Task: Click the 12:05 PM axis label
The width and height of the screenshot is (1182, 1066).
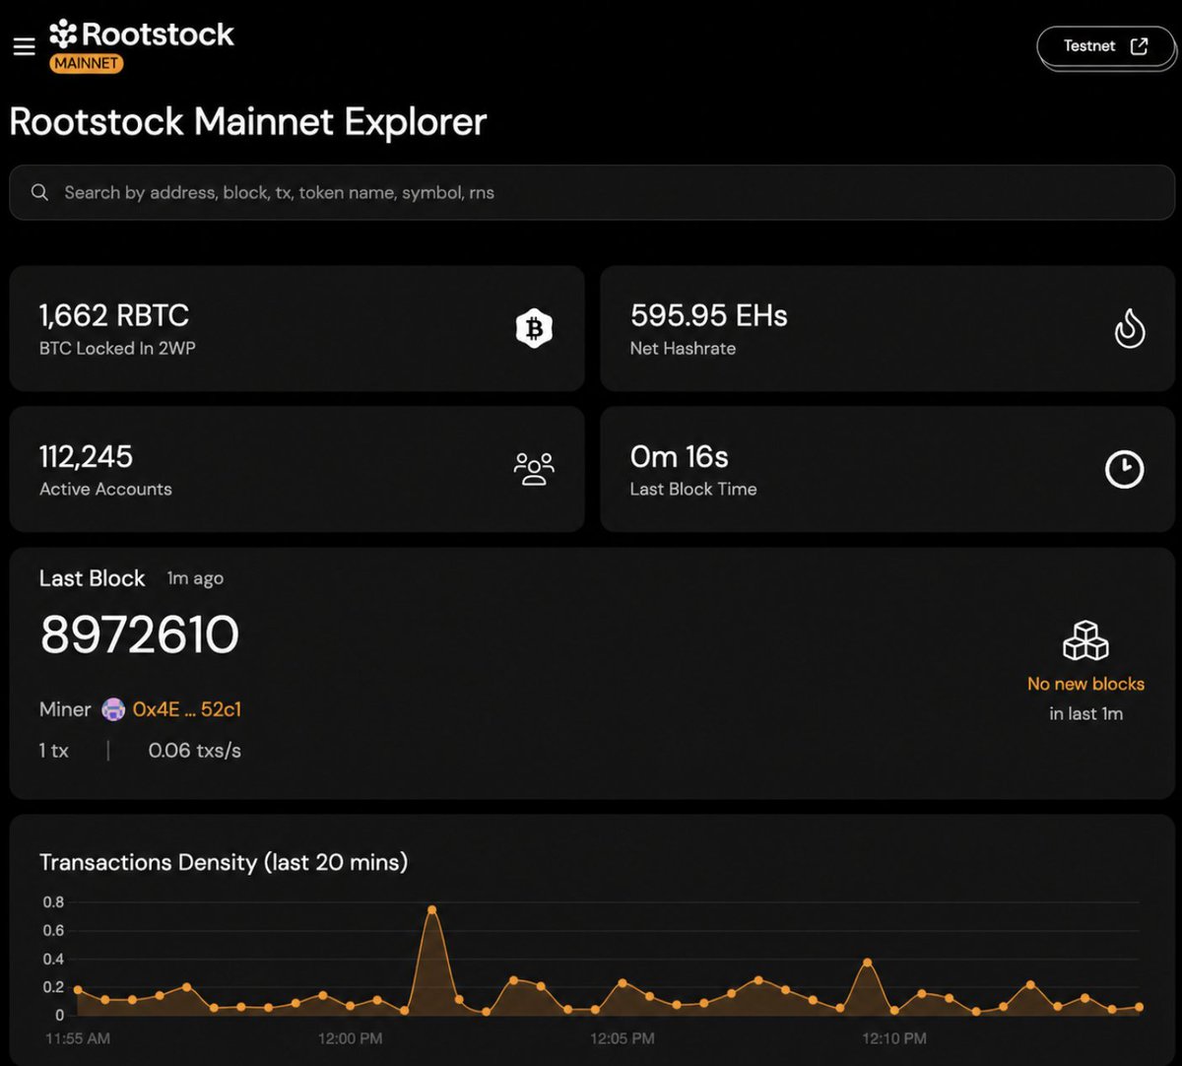Action: point(623,1038)
